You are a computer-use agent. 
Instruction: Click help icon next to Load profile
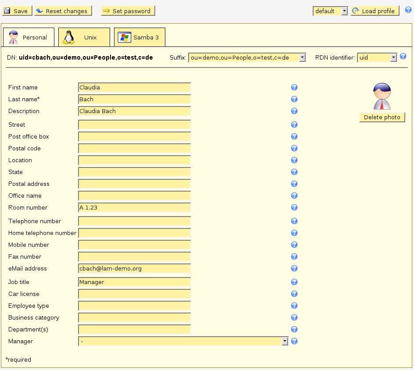tap(408, 10)
